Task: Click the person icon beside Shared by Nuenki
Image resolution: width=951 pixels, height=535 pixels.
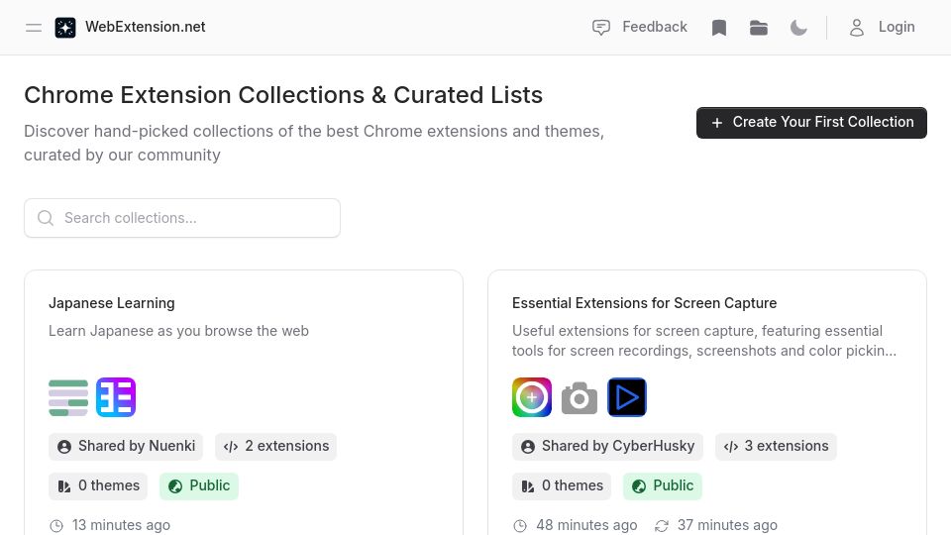Action: (64, 447)
